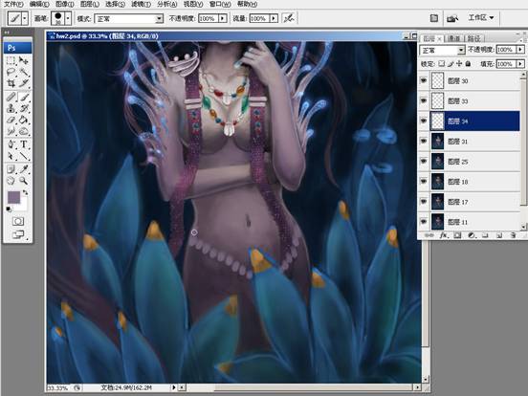Hide layer 图层 34 with its eye icon
This screenshot has width=528, height=396.
coord(424,121)
